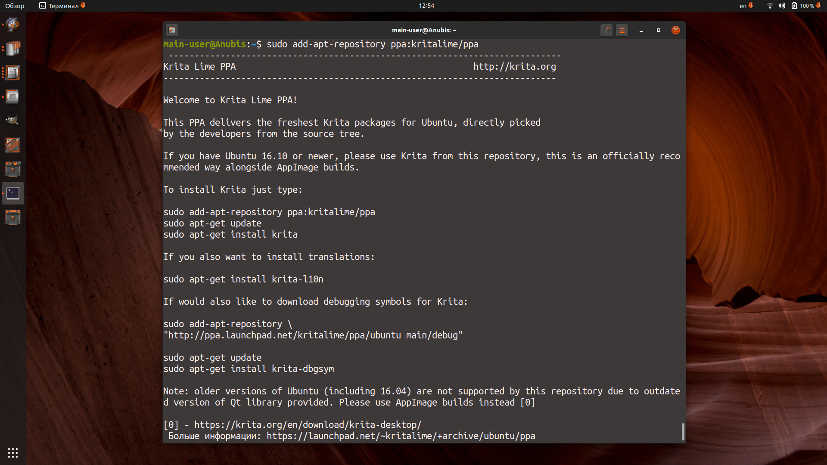Click the main-user@Anubis prompt text
Image resolution: width=827 pixels, height=465 pixels.
point(205,44)
